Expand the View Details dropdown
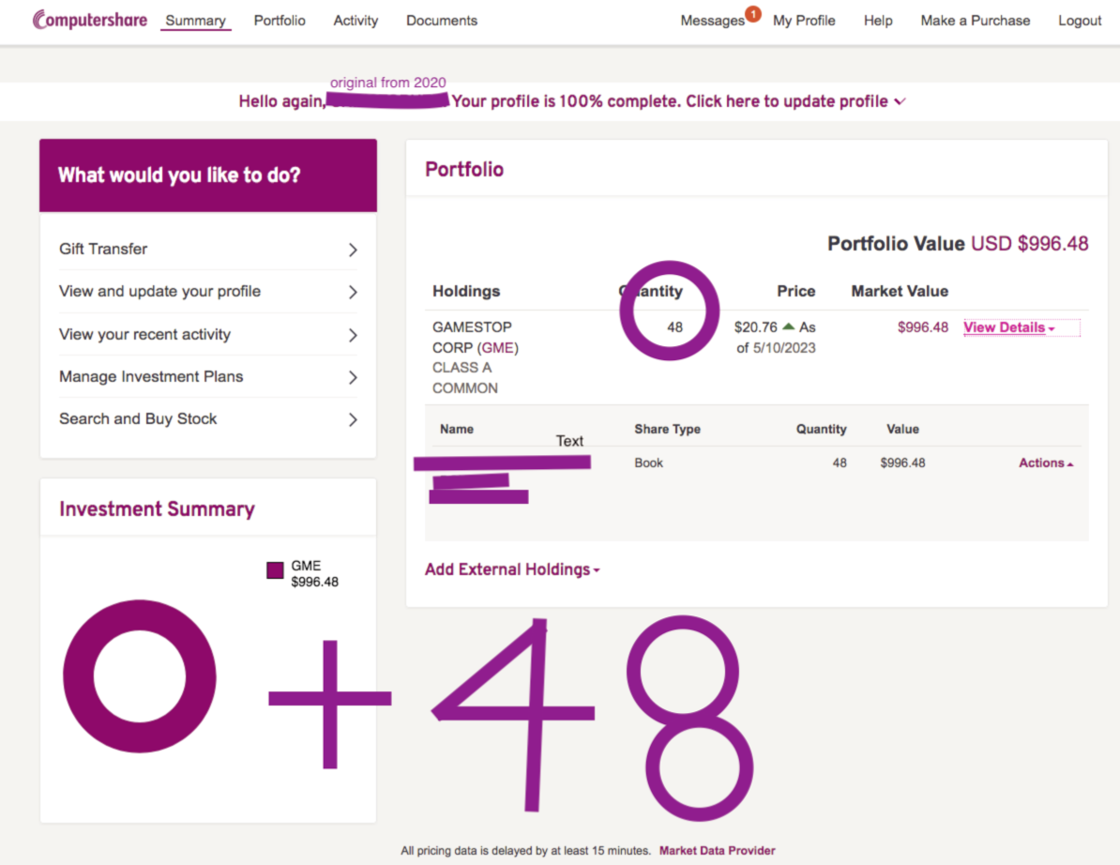The image size is (1120, 865). pos(1008,327)
